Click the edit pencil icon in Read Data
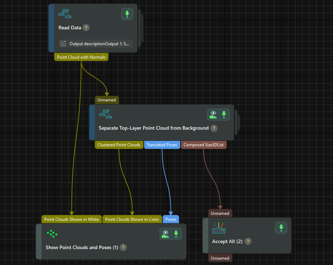Viewport: 333px width, 265px height. tap(63, 43)
